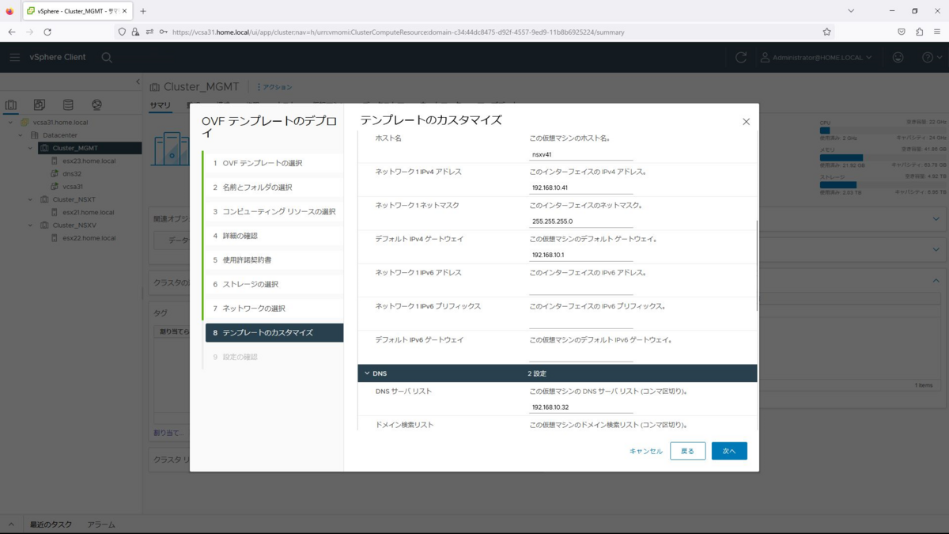949x534 pixels.
Task: Click the IPv4 address field 192.168.10.41
Action: pos(580,187)
